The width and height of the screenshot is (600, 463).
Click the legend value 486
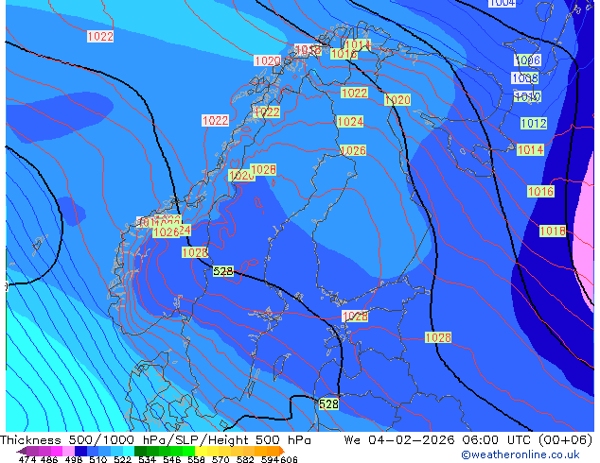(x=49, y=459)
